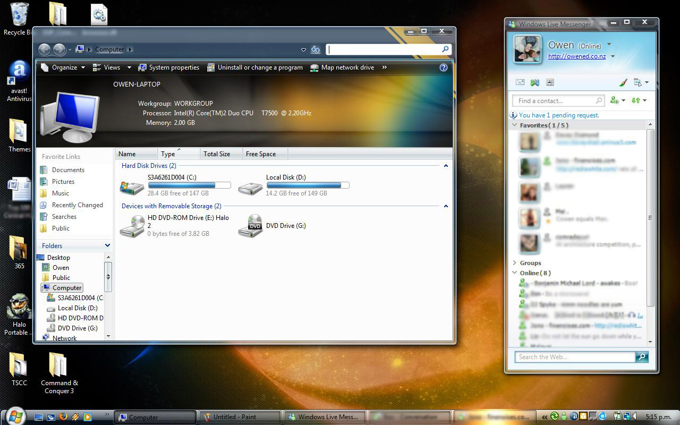
Task: Click the Add a contact icon
Action: point(615,100)
